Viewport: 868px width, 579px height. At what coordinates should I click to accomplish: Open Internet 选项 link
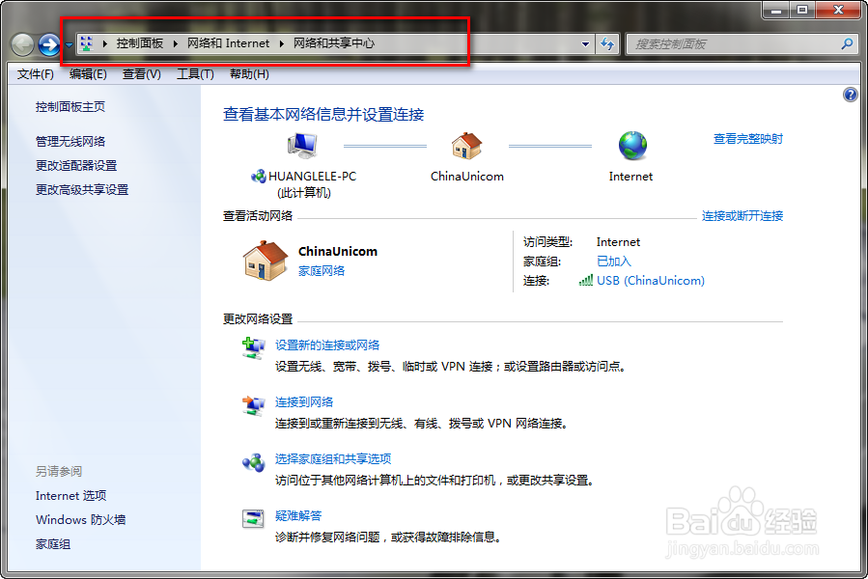[x=70, y=496]
